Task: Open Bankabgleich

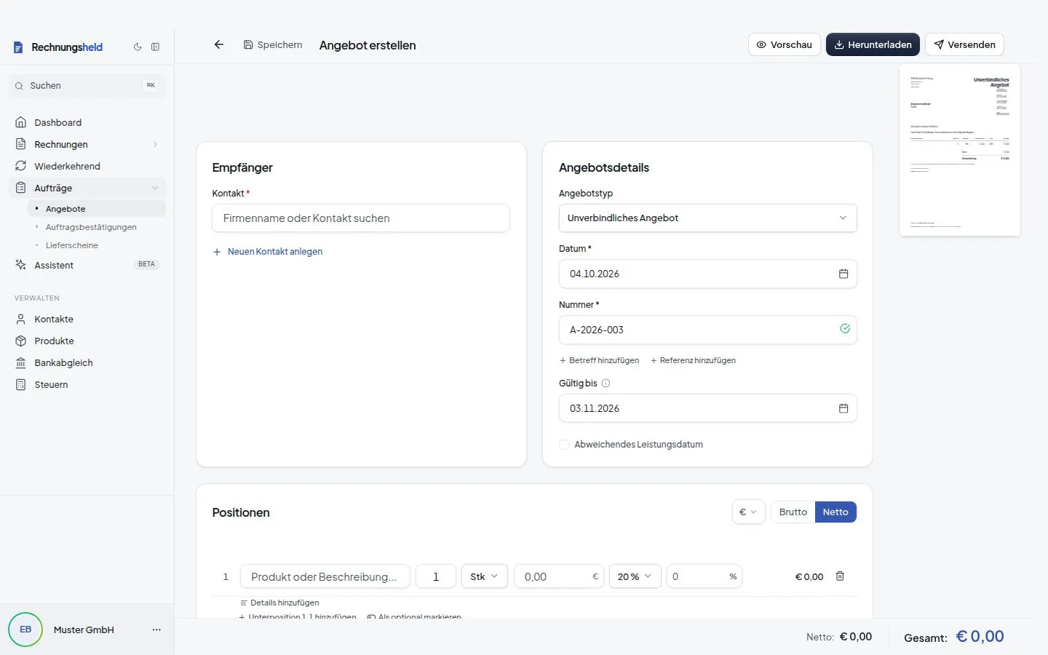Action: pos(87,362)
